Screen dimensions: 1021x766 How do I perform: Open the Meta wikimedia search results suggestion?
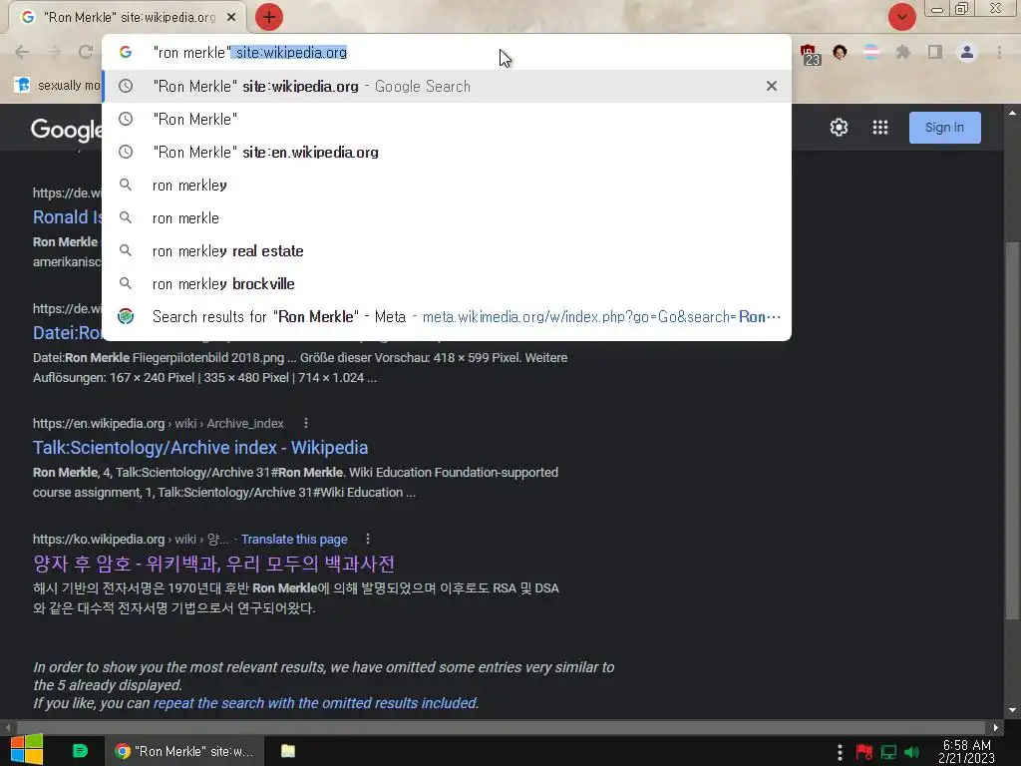(446, 316)
